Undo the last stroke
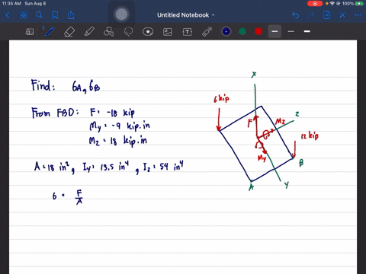 click(296, 15)
